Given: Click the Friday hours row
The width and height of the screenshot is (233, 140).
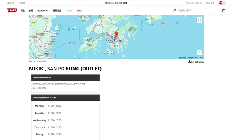Looking at the screenshot, I should [48, 134].
